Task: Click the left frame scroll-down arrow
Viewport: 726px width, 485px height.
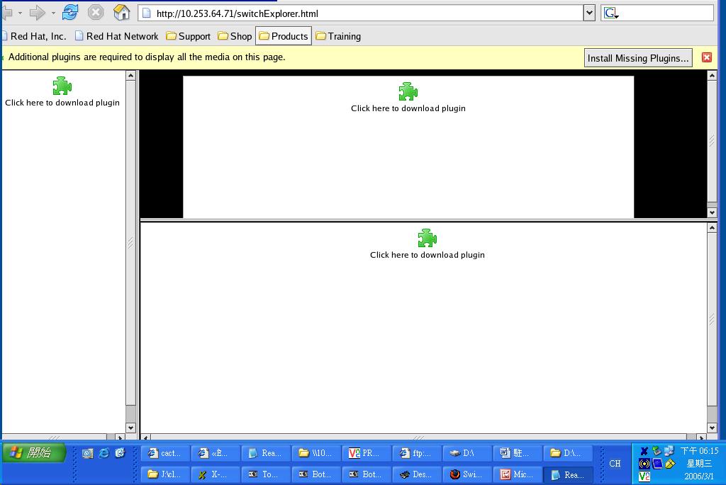Action: click(130, 428)
